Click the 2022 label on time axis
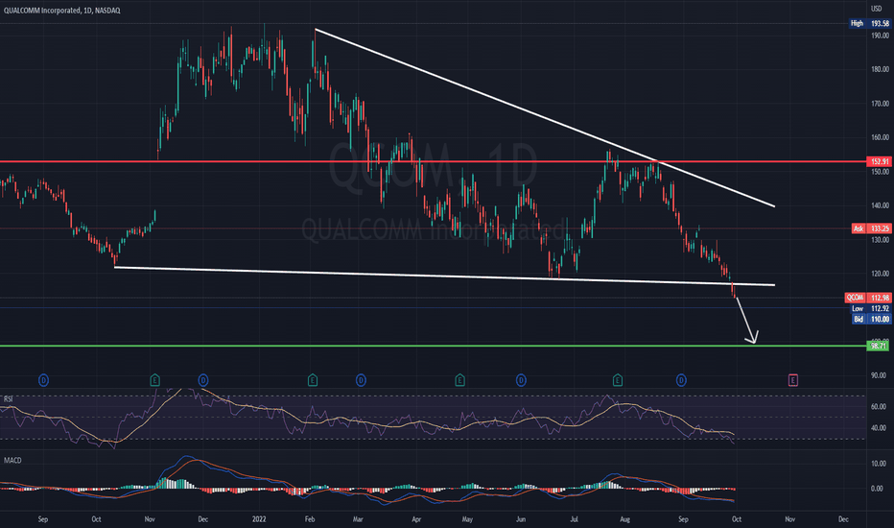 click(259, 518)
